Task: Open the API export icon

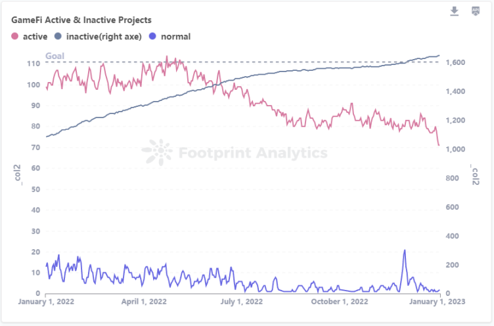Action: pos(476,11)
